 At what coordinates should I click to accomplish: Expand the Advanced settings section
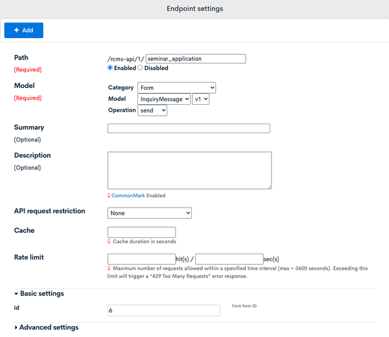click(x=47, y=327)
